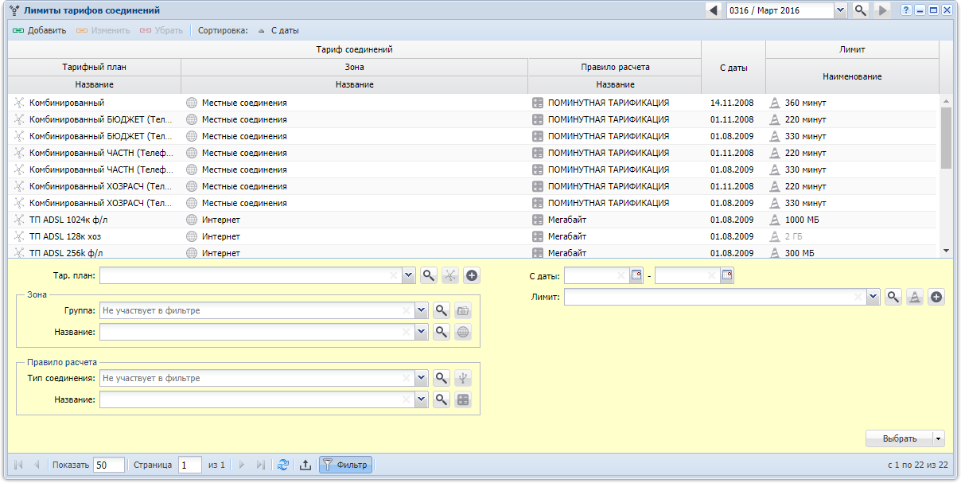The height and width of the screenshot is (483, 961).
Task: Open zone group folder icon
Action: [x=463, y=310]
